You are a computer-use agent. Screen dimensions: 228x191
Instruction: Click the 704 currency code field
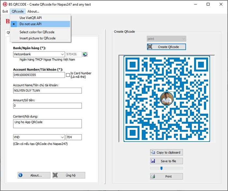coord(74,137)
